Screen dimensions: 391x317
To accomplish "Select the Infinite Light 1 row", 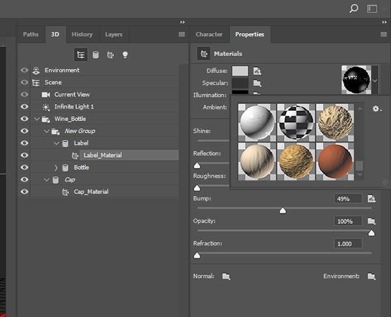I will (105, 107).
